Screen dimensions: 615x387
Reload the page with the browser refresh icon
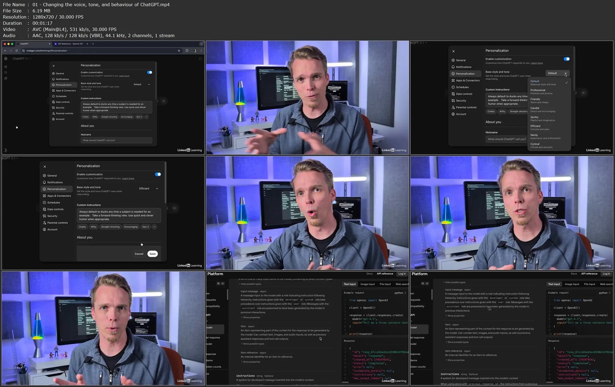[x=17, y=51]
